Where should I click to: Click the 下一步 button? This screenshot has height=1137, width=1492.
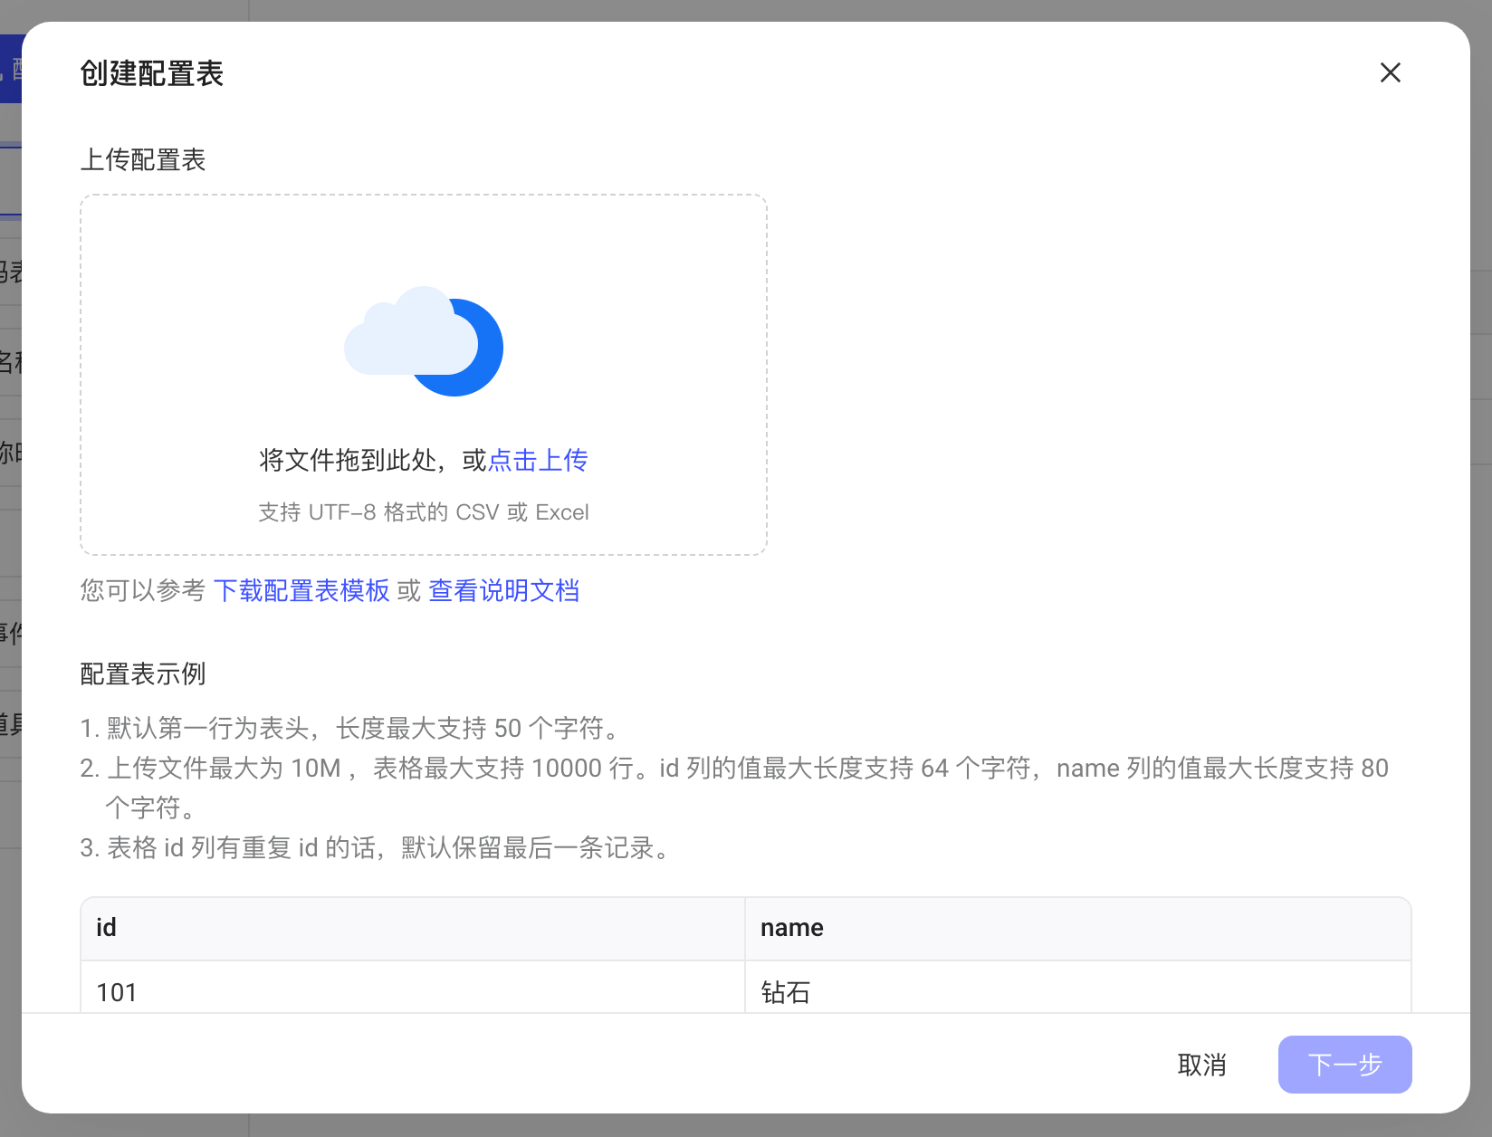[1344, 1065]
